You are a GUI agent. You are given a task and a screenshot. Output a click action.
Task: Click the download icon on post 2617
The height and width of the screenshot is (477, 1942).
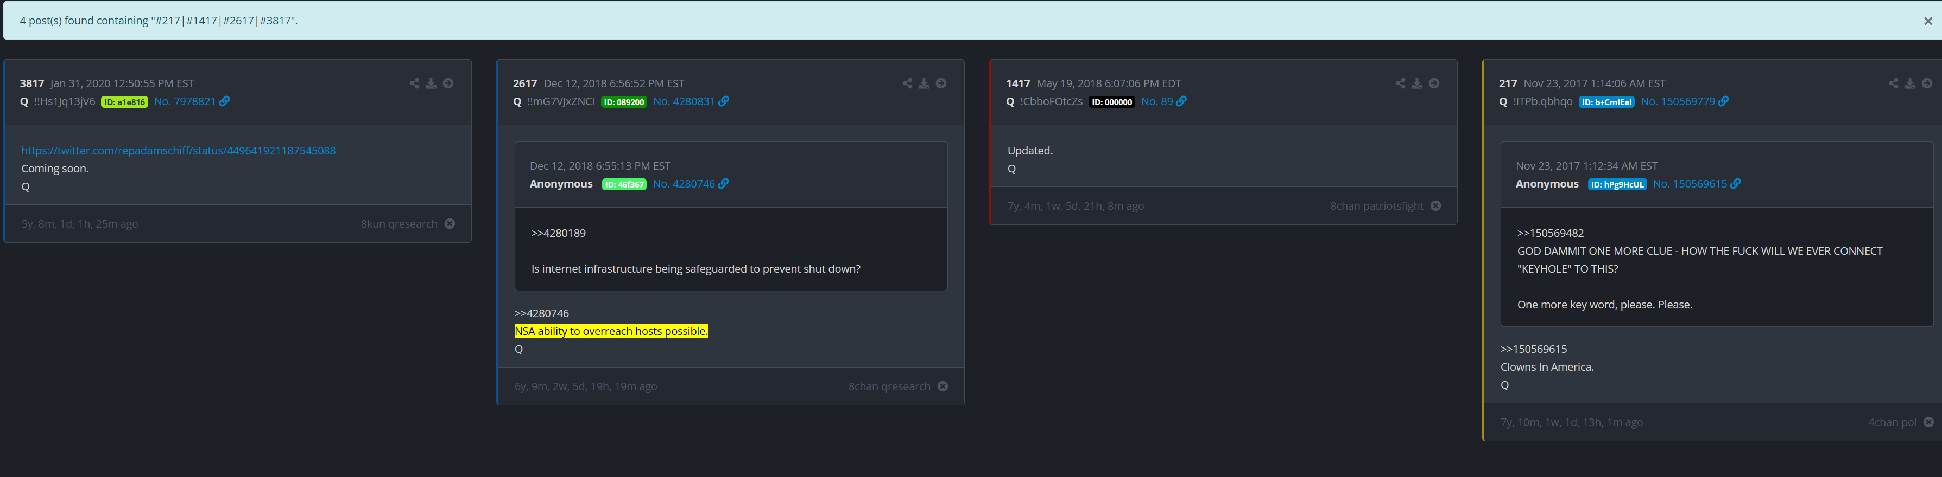tap(923, 83)
